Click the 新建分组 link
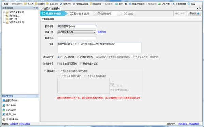This screenshot has height=127, width=204. [x=102, y=32]
